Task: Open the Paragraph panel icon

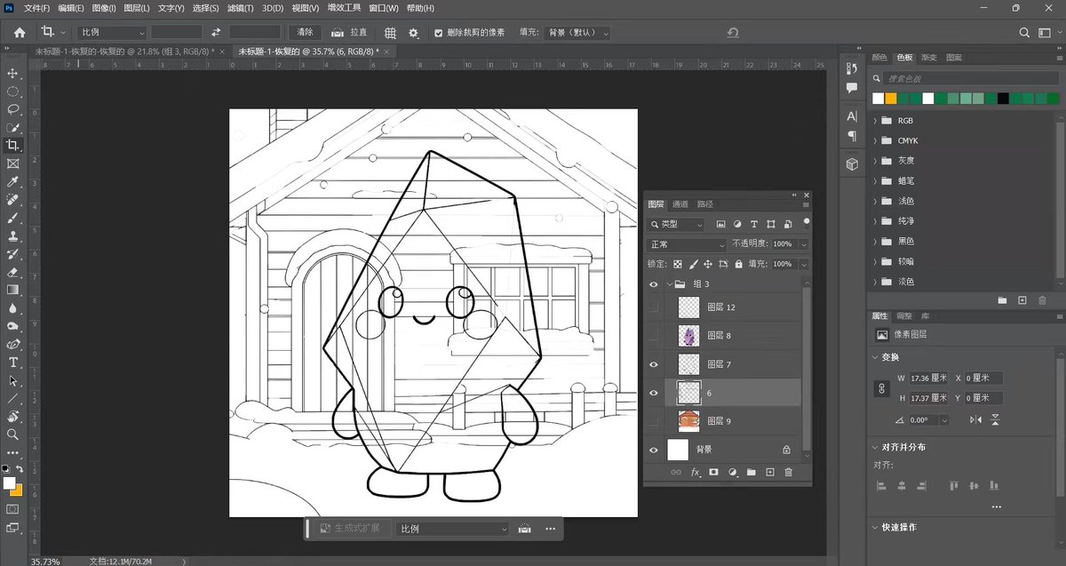Action: tap(852, 136)
